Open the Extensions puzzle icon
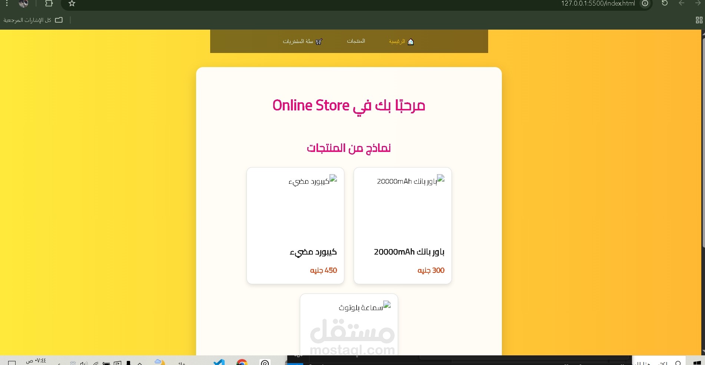 point(49,3)
